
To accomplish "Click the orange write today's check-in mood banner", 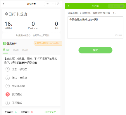I will [x=48, y=43].
